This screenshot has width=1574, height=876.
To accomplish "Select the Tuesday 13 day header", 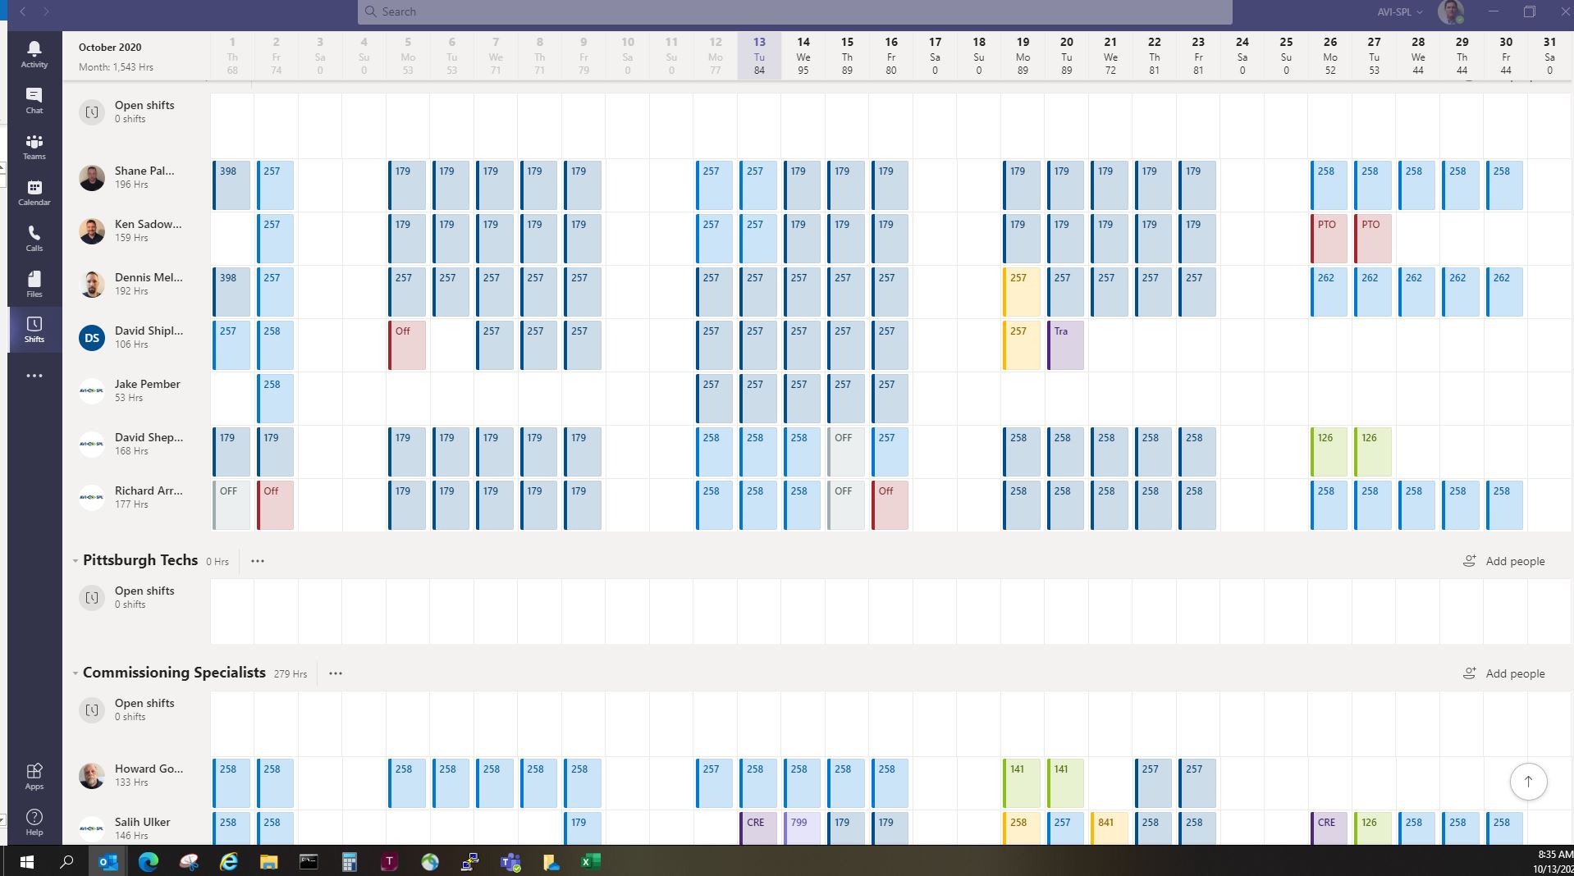I will [x=759, y=56].
